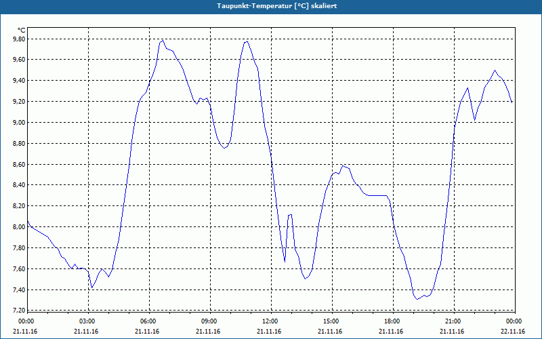The width and height of the screenshot is (542, 339).
Task: Click the date label "22.11.16"
Action: tap(513, 332)
